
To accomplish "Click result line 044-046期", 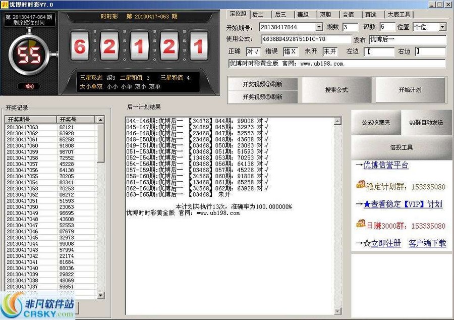I will pos(197,121).
